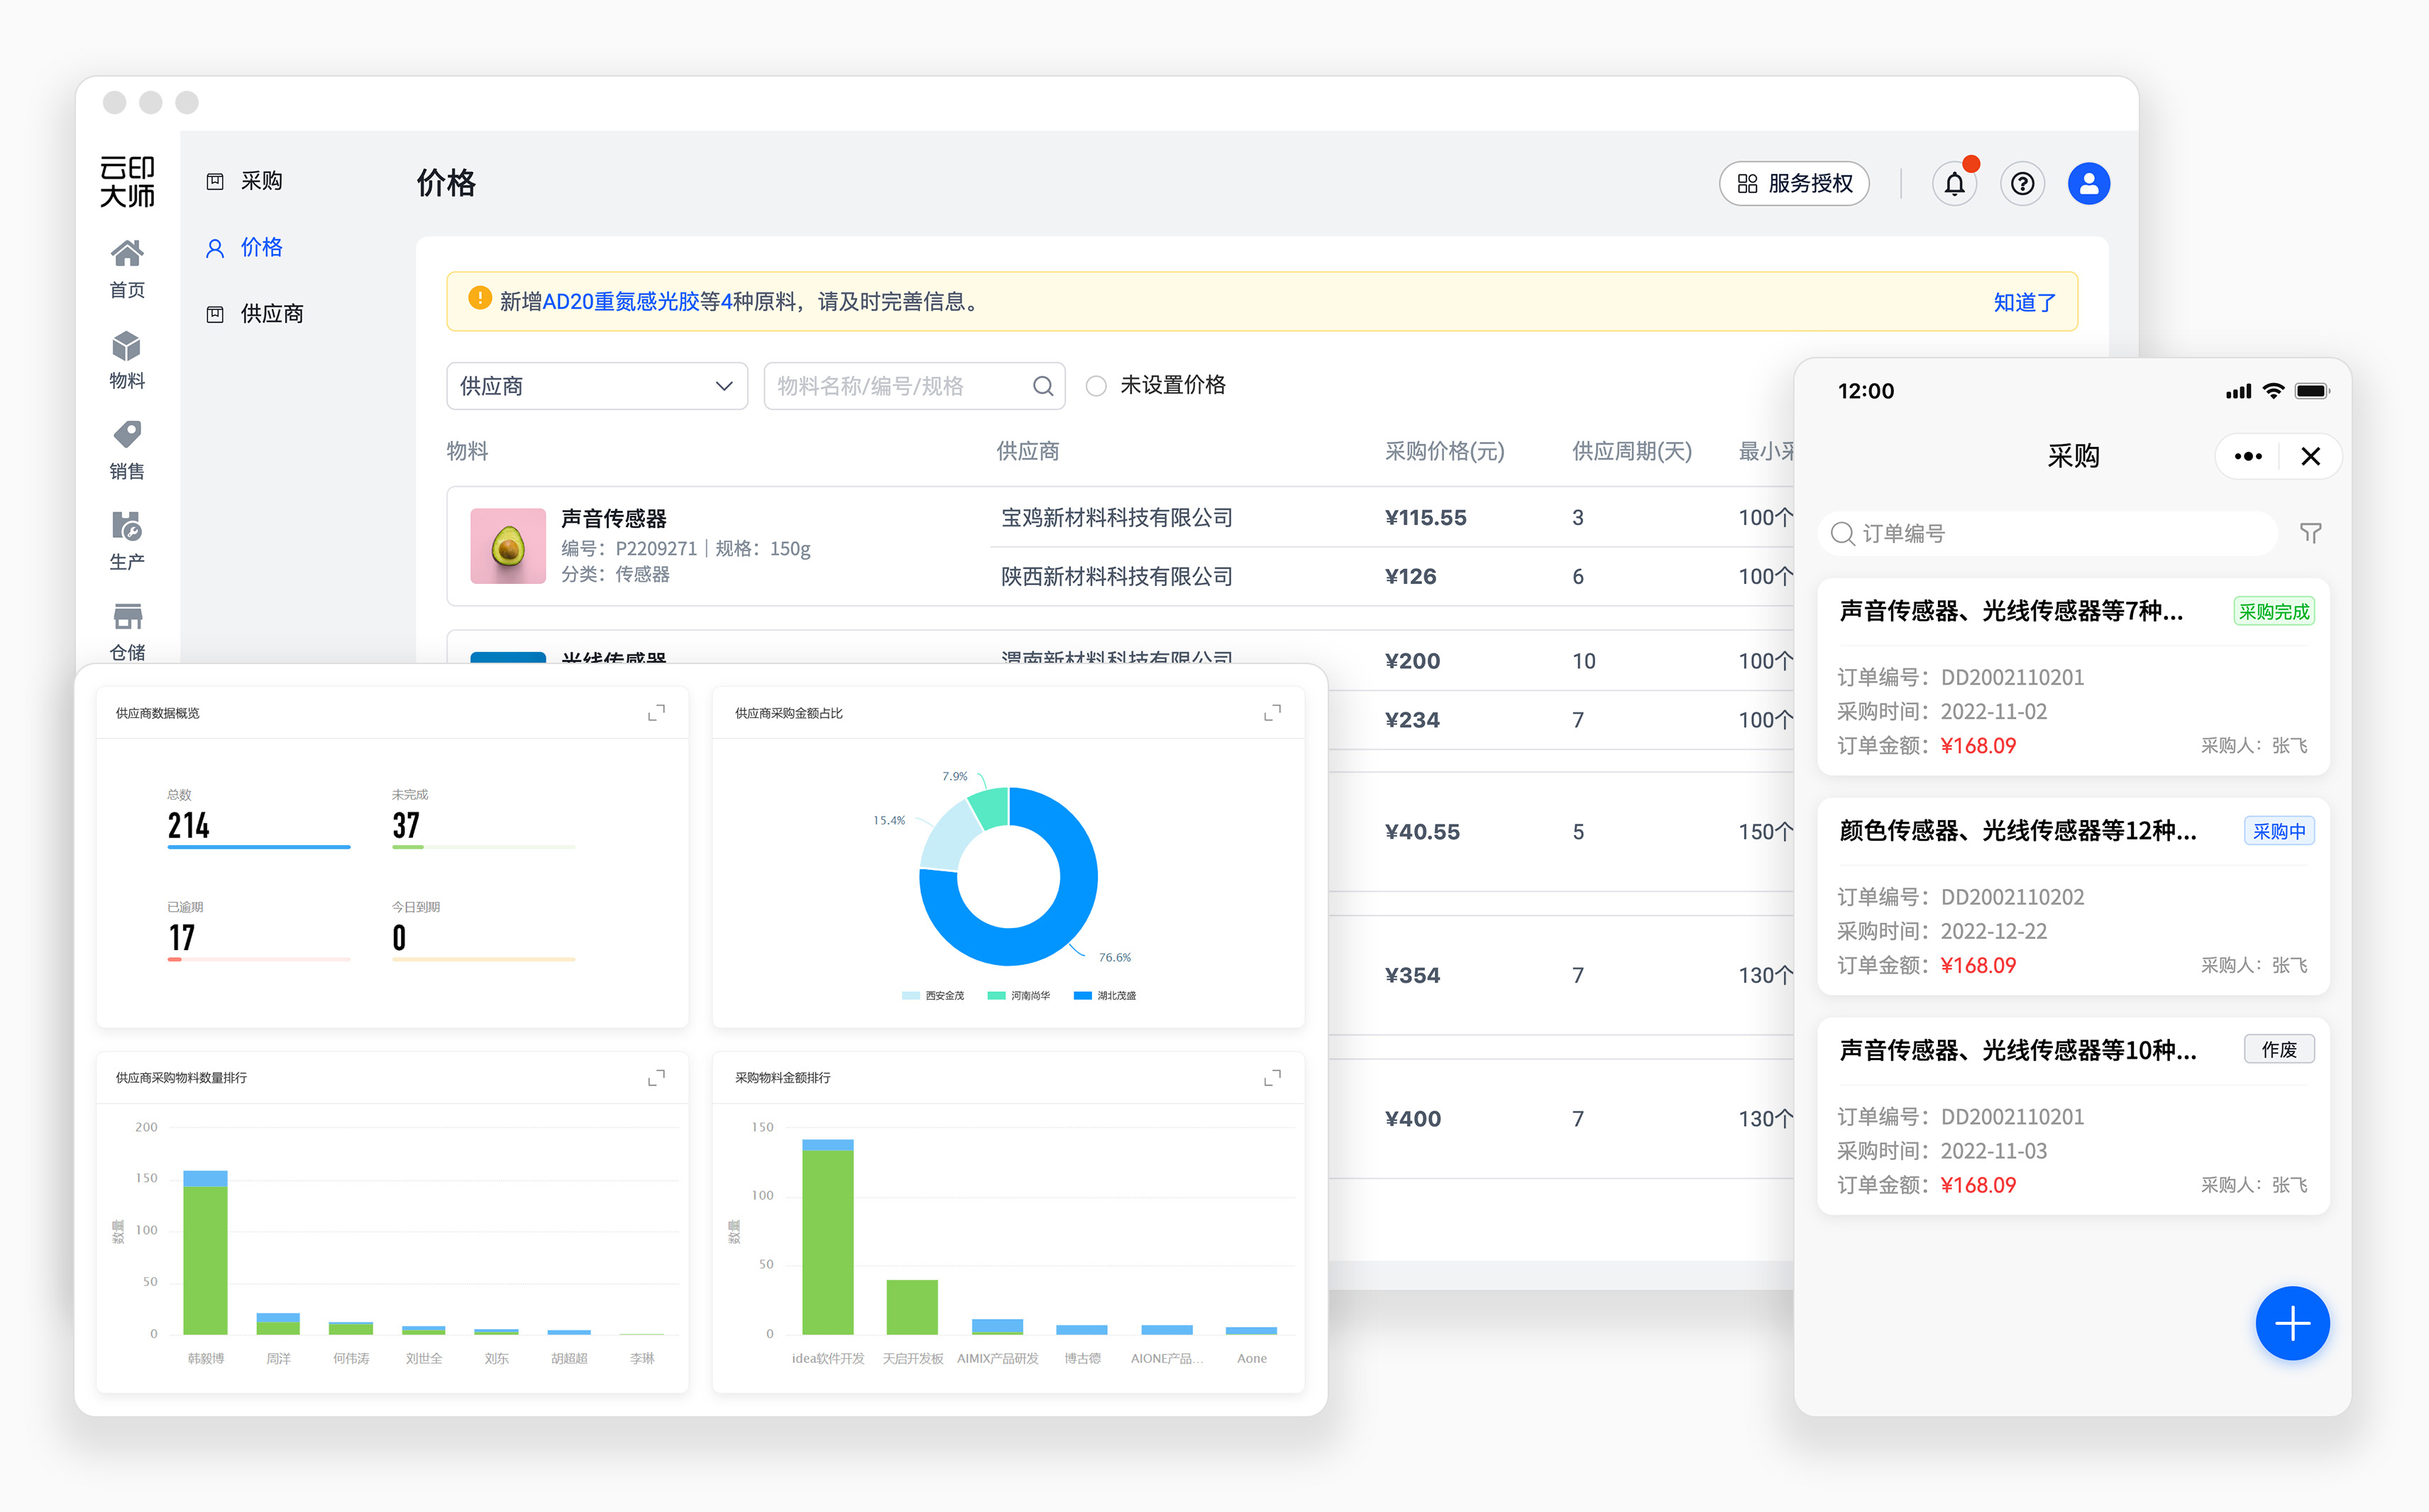This screenshot has width=2429, height=1512.
Task: Click the ¥126 price cell
Action: 1410,577
